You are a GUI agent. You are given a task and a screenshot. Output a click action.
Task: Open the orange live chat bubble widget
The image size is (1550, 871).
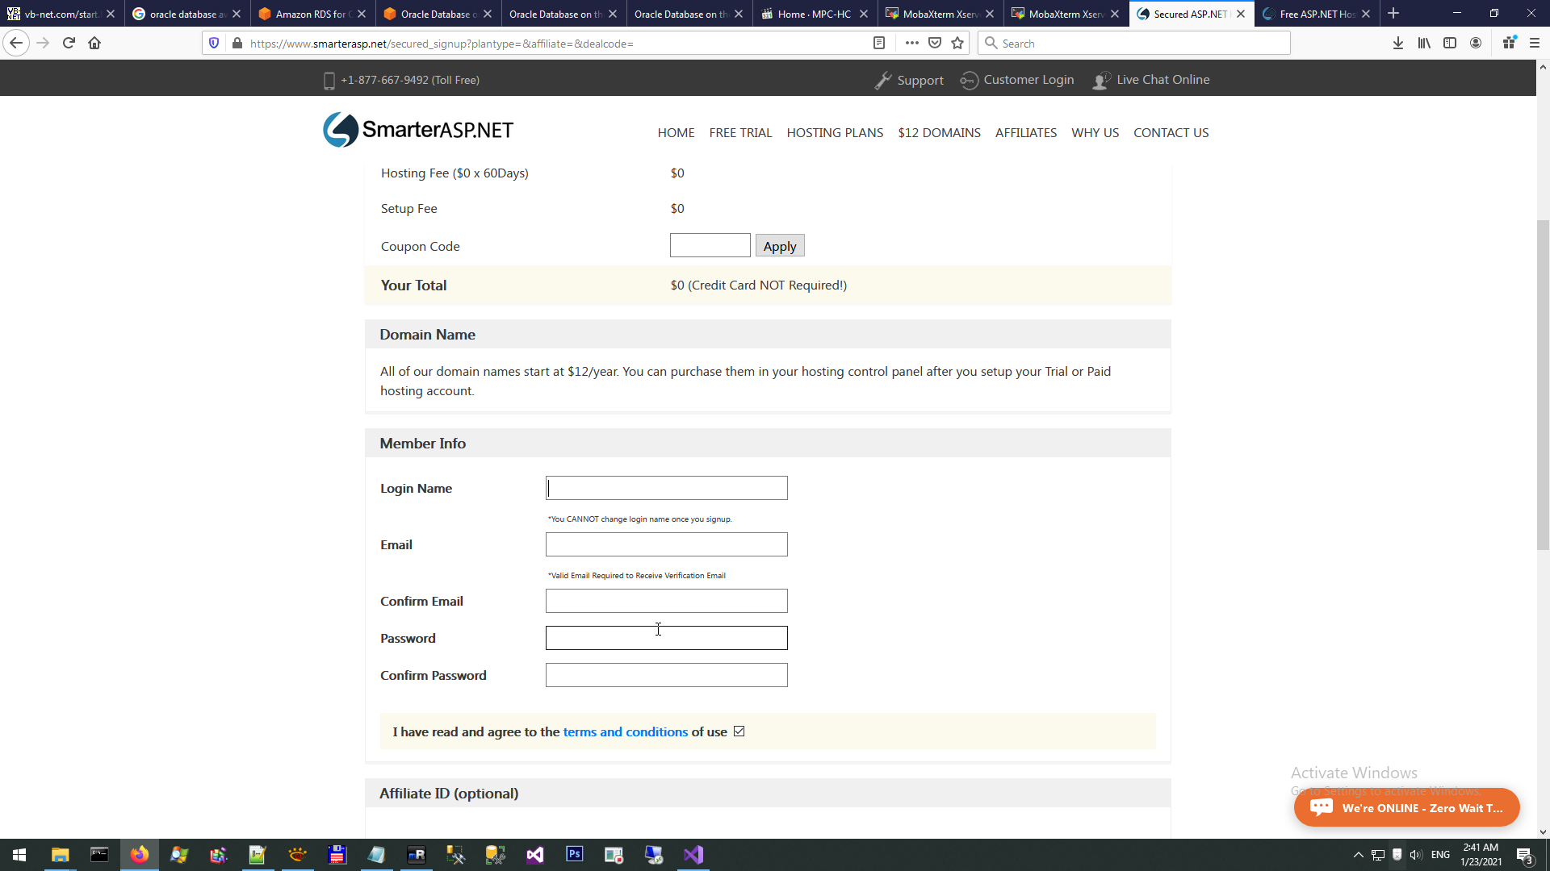tap(1406, 807)
